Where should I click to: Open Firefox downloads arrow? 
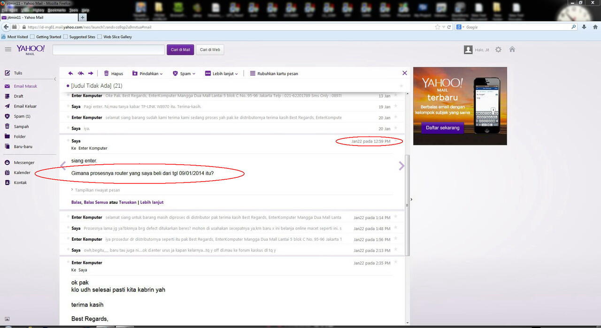click(584, 27)
